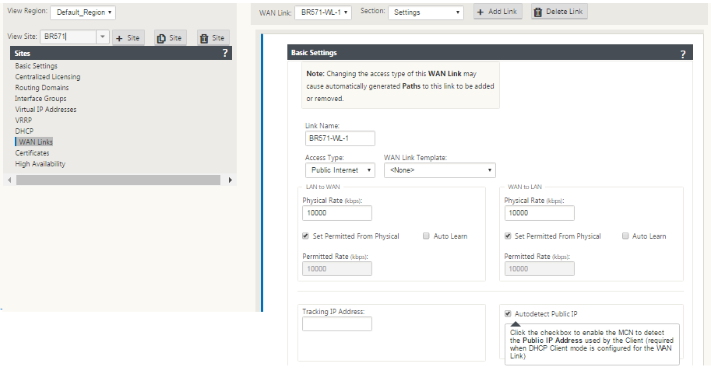Select Virtual IP Addresses menu entry
711x374 pixels.
pos(45,110)
